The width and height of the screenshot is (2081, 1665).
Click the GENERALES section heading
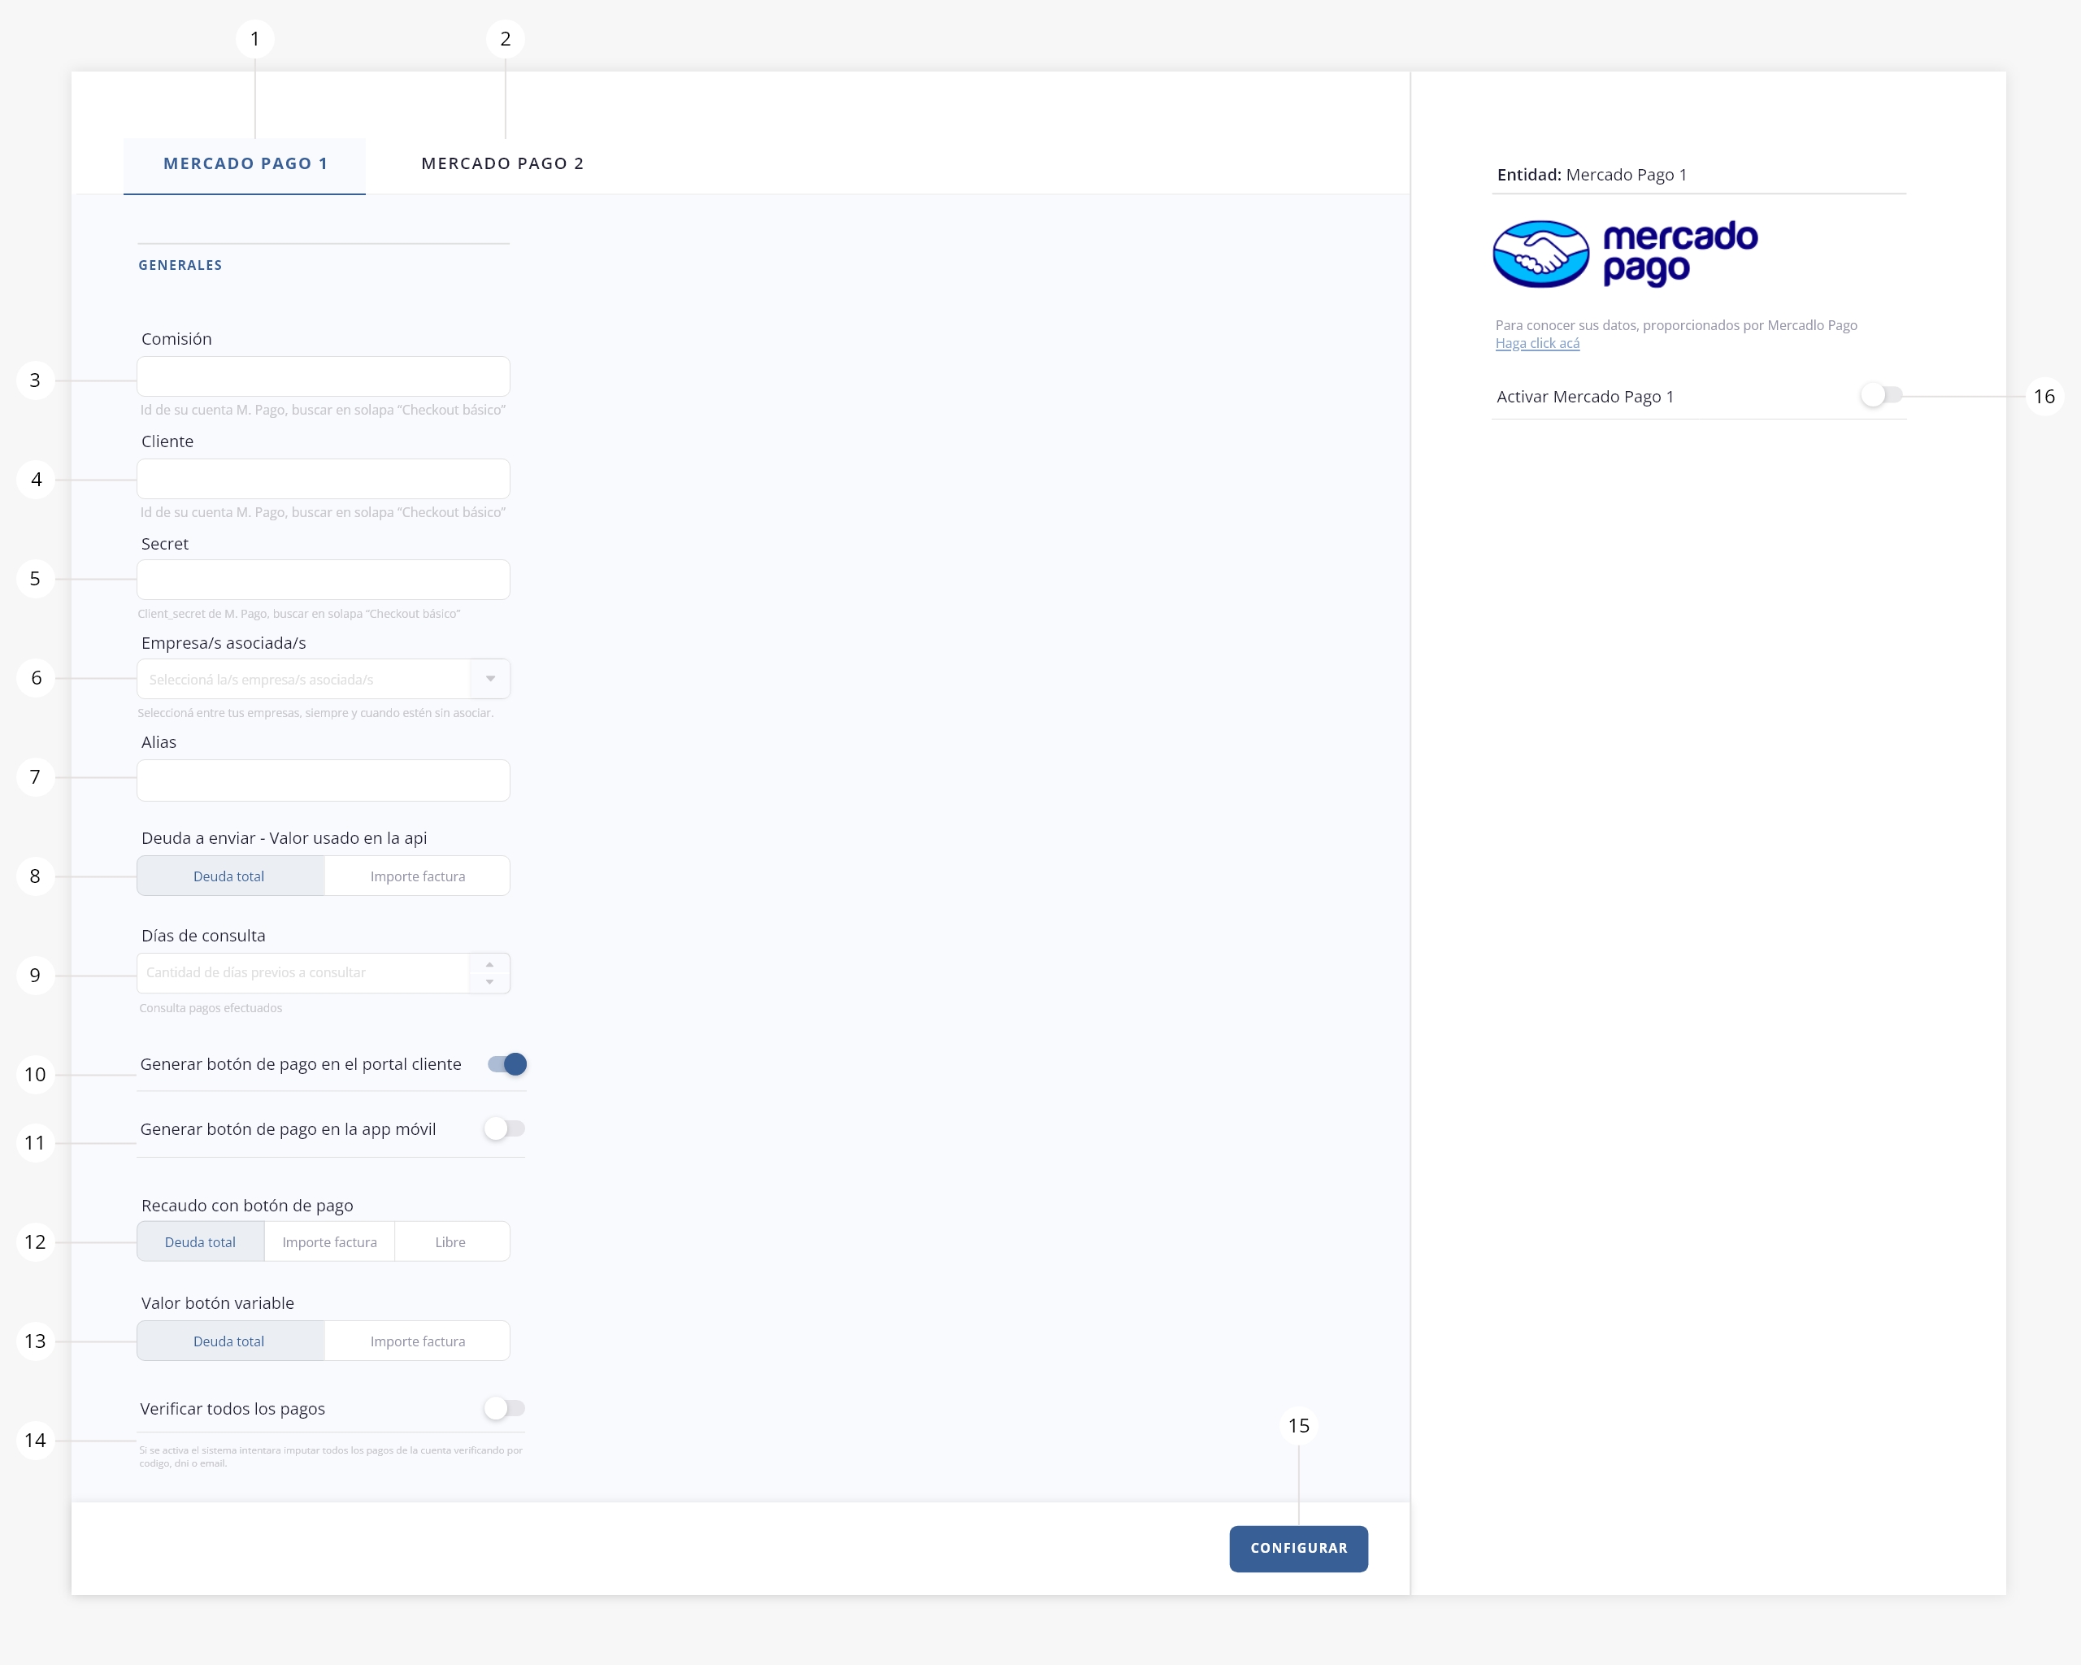[180, 265]
